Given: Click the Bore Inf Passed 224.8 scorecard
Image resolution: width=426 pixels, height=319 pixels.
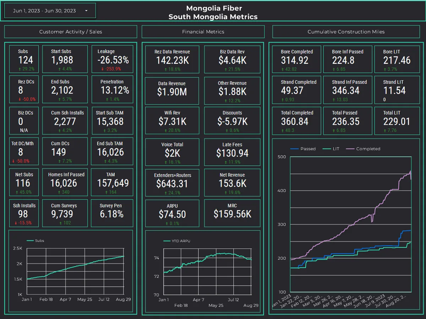Looking at the screenshot, I should coord(348,59).
